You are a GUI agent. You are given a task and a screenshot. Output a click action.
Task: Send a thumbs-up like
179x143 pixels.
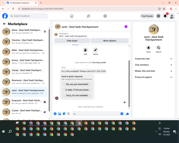(x=127, y=114)
